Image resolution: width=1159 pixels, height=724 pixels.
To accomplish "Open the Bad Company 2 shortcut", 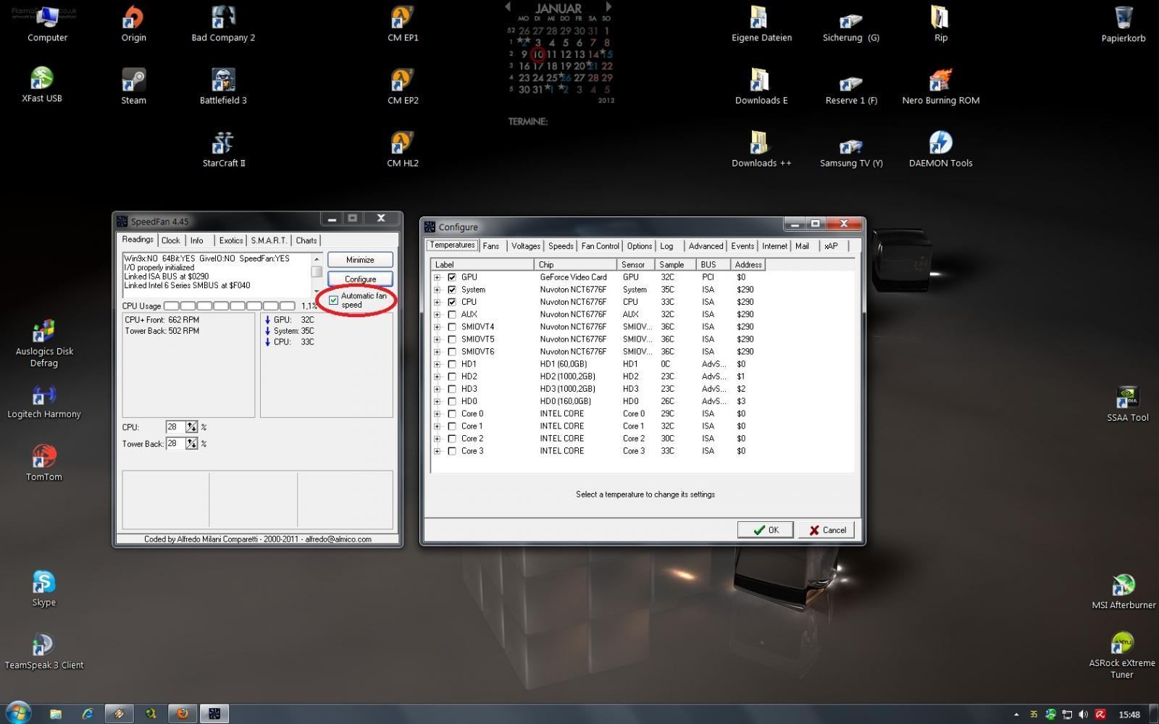I will [x=223, y=23].
